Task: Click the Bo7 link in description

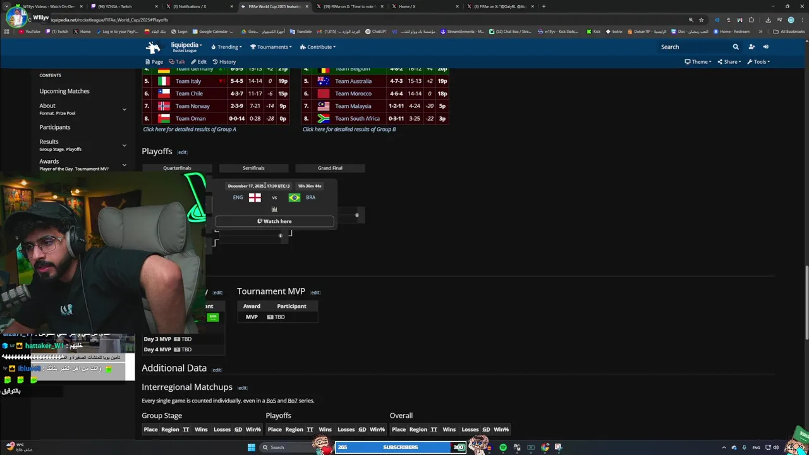Action: point(292,401)
